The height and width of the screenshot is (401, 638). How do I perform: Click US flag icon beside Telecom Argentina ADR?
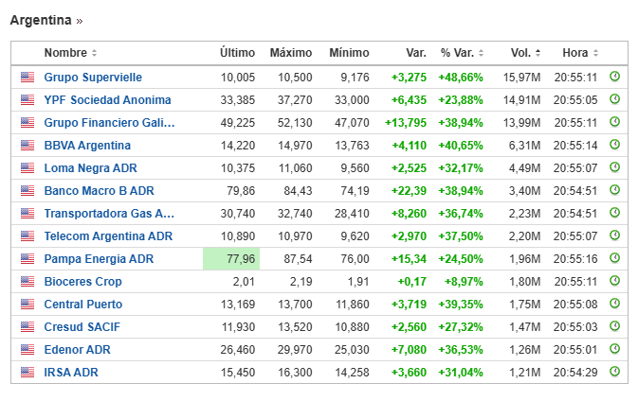(27, 236)
